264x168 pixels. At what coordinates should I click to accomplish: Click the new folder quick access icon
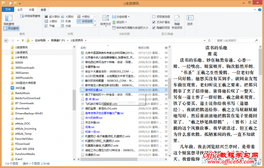tap(15, 4)
